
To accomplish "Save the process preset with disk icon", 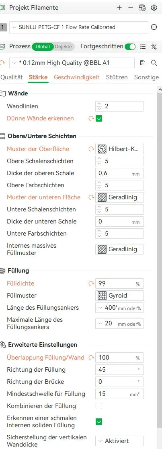I will (x=143, y=63).
